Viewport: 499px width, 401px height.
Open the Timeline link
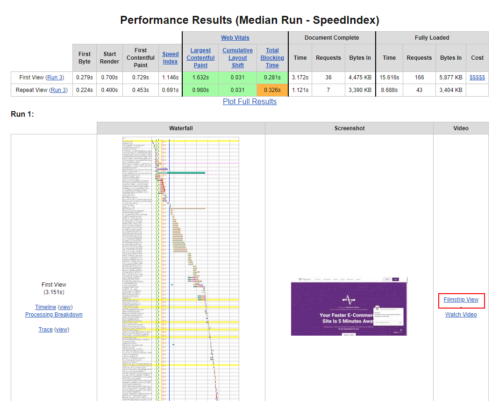pyautogui.click(x=45, y=307)
